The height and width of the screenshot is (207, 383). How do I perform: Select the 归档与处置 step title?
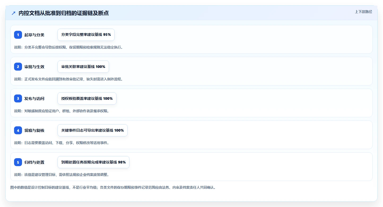[x=34, y=162]
